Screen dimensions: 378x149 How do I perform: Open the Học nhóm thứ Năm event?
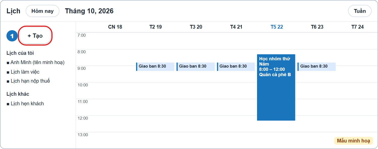(276, 87)
